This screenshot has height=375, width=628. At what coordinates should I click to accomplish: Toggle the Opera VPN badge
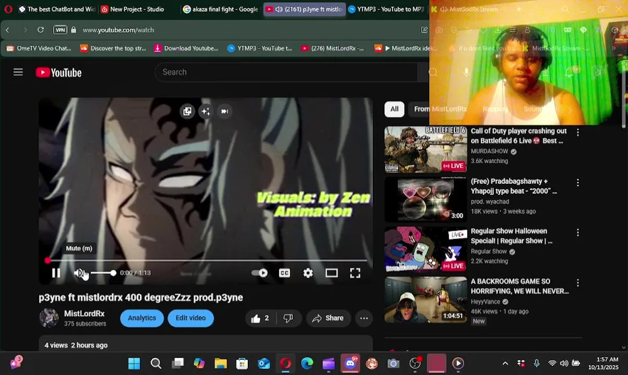(60, 30)
